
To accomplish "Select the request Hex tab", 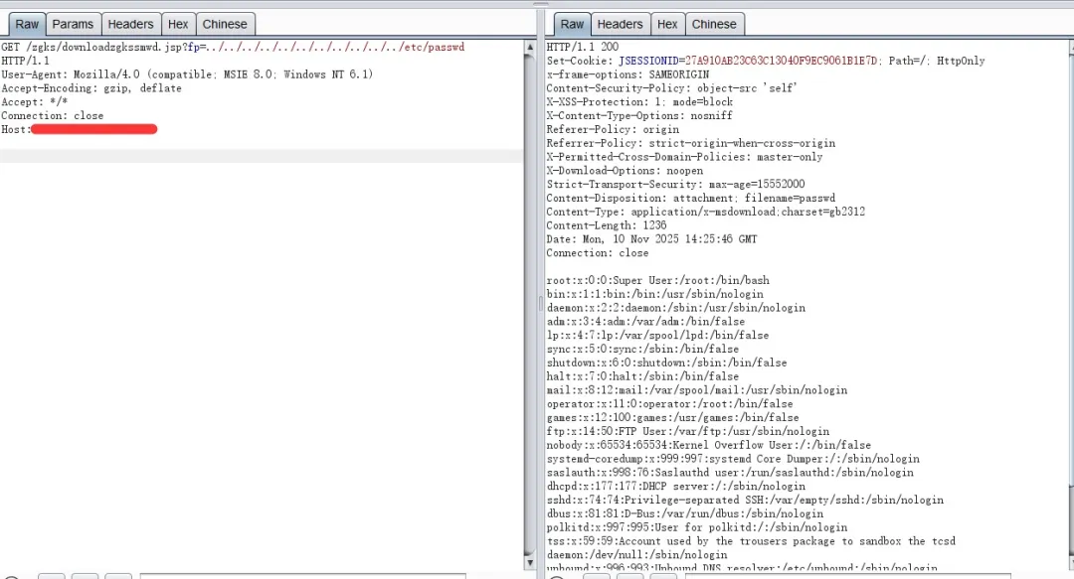I will click(178, 24).
